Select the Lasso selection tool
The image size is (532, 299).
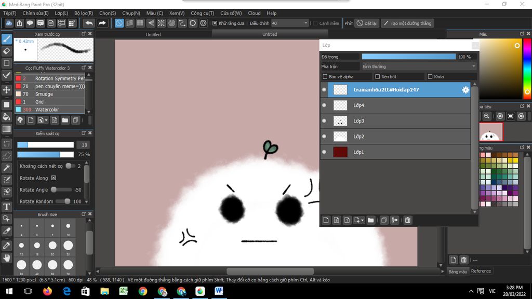coord(6,156)
